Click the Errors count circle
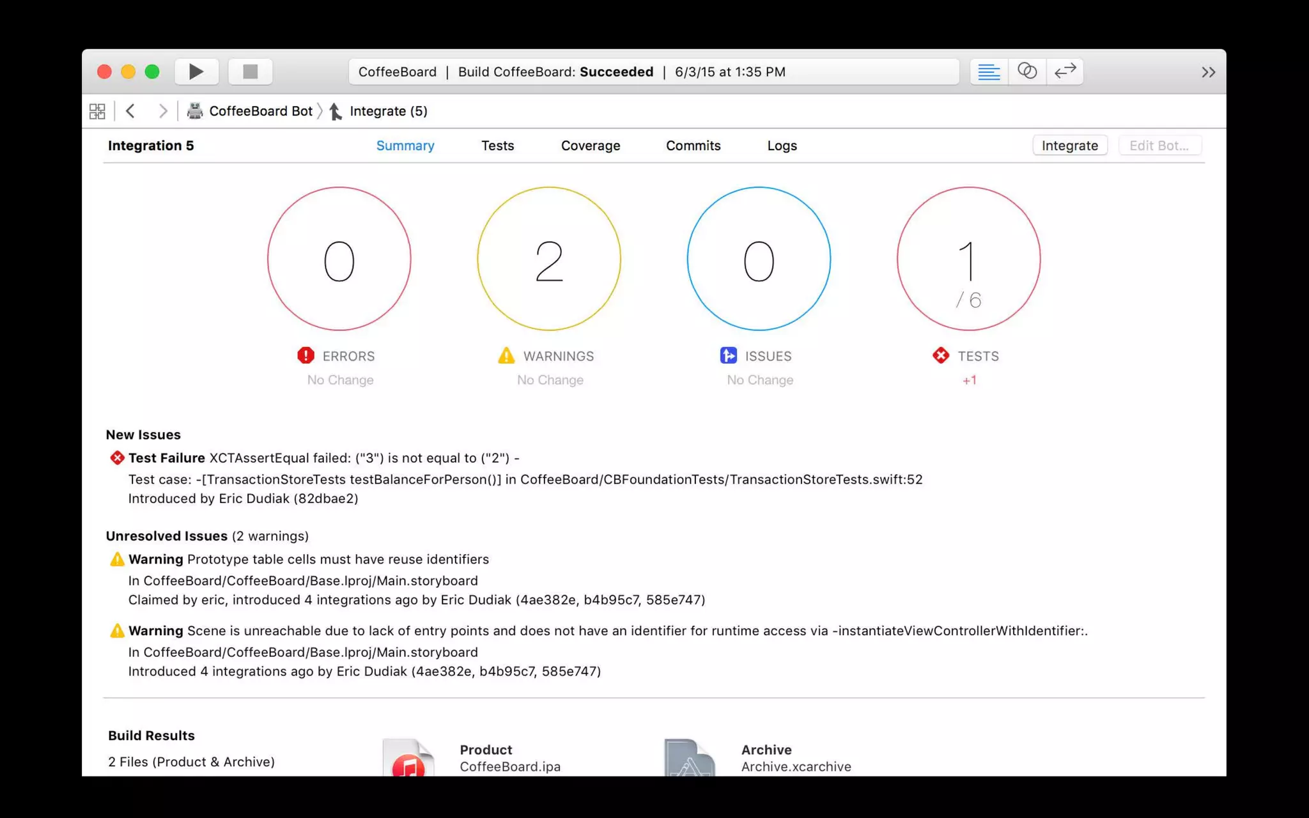1309x818 pixels. tap(339, 259)
